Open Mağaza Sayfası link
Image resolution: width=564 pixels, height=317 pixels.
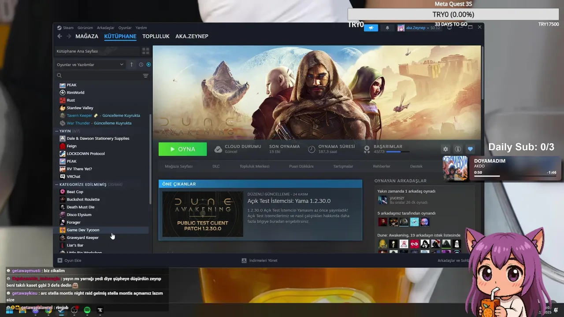178,166
